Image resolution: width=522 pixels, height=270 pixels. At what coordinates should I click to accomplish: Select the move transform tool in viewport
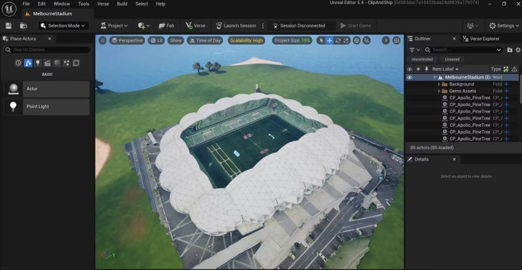pyautogui.click(x=329, y=40)
